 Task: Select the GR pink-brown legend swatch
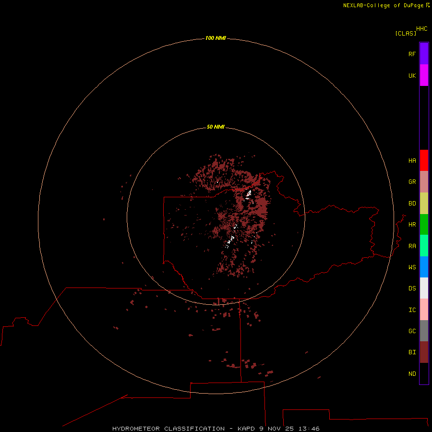coord(424,182)
